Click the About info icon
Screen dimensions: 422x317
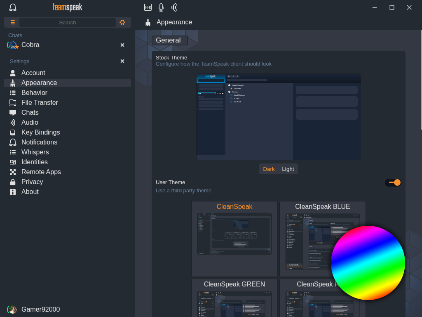click(x=13, y=192)
